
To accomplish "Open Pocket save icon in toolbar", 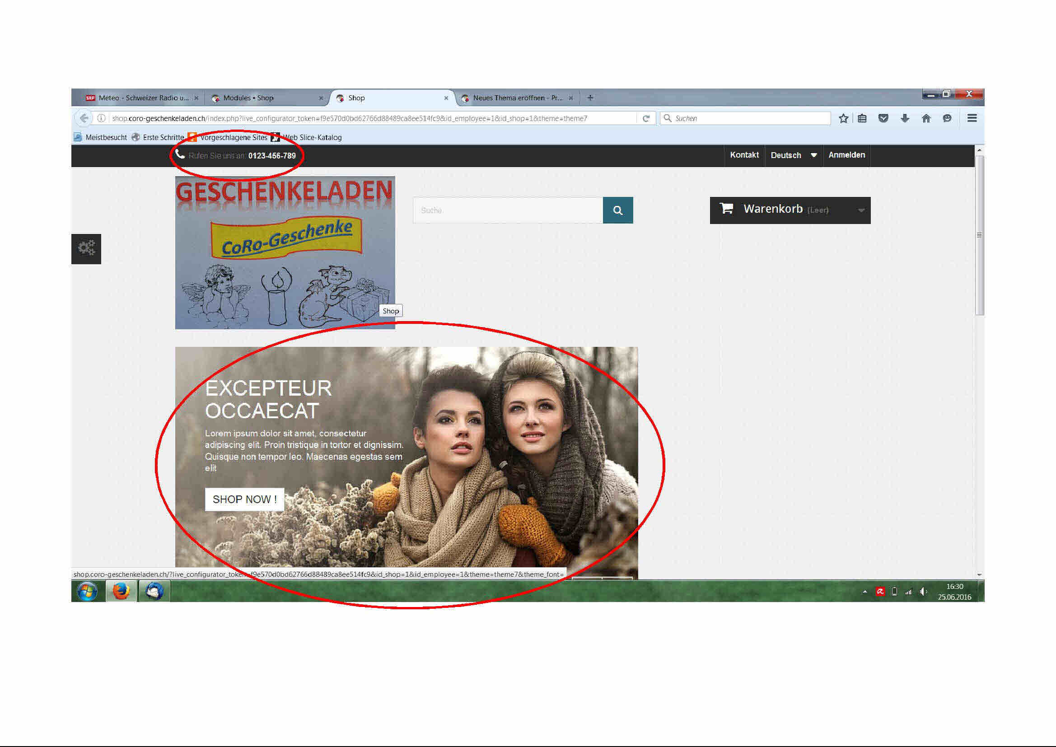I will coord(883,119).
